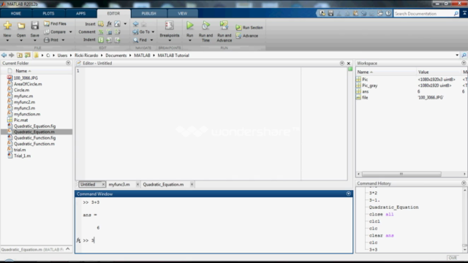The width and height of the screenshot is (468, 263).
Task: Click the Open folder icon
Action: 21,26
